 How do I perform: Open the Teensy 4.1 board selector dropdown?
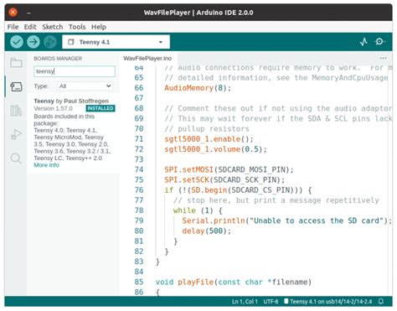tap(116, 42)
